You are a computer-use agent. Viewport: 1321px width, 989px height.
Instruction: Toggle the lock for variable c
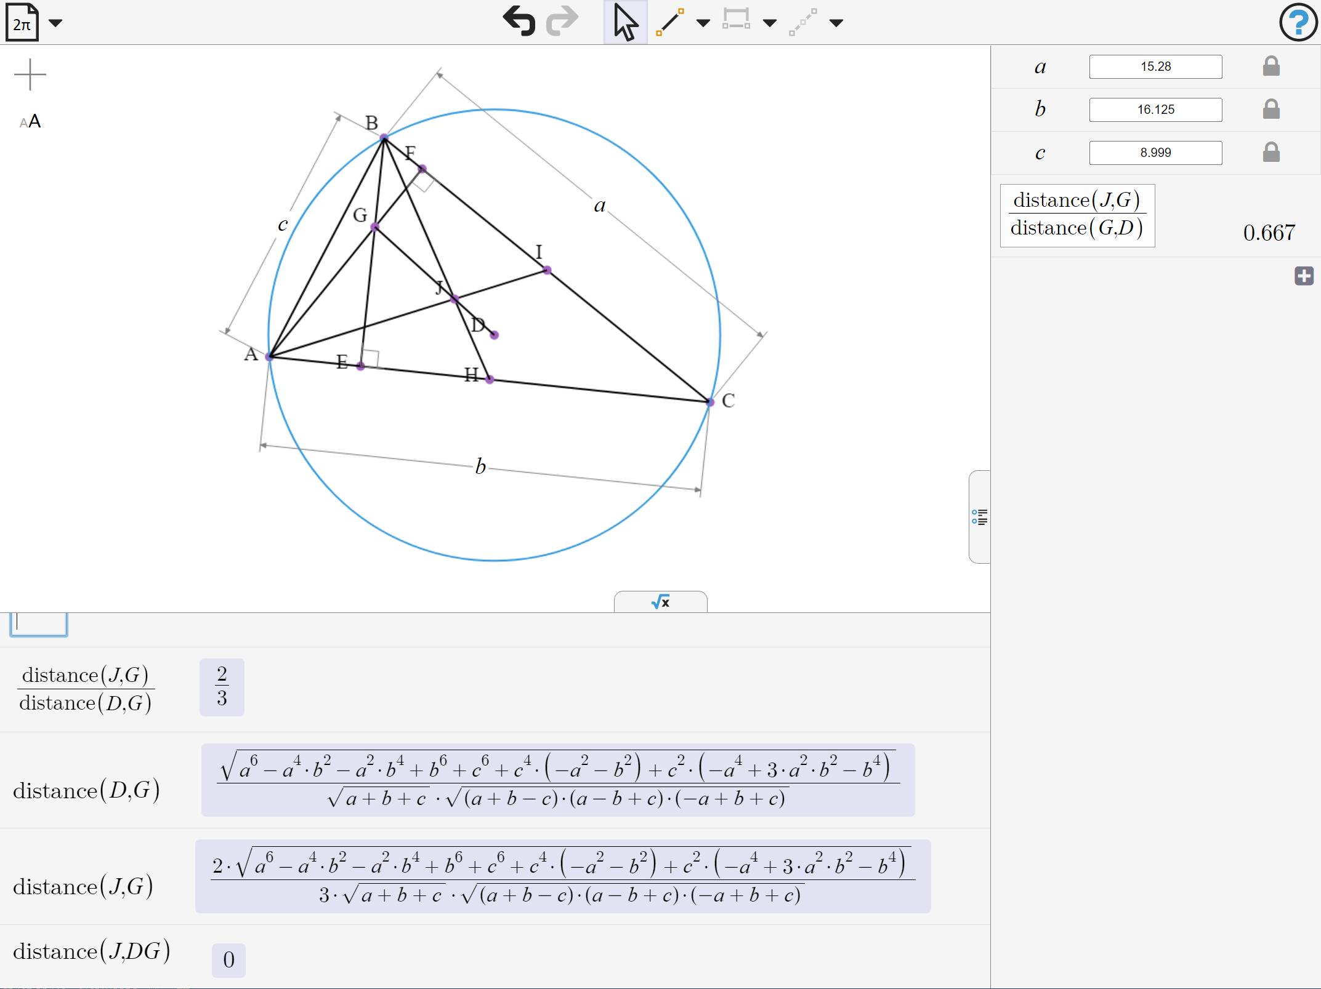(x=1271, y=152)
